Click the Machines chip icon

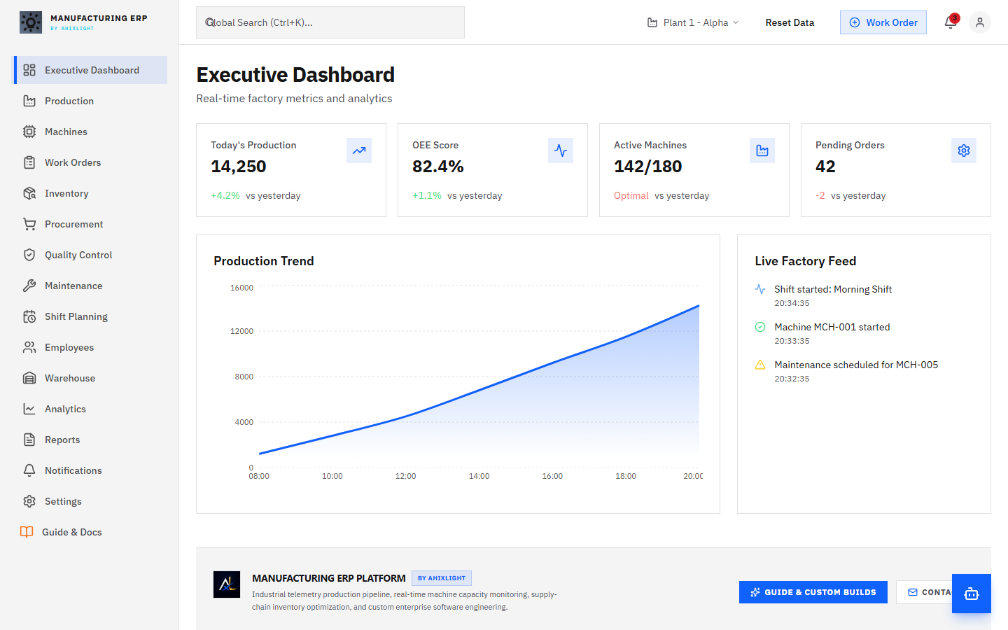(x=29, y=132)
